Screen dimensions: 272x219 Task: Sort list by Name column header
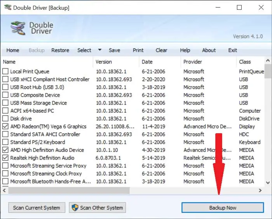pyautogui.click(x=47, y=62)
